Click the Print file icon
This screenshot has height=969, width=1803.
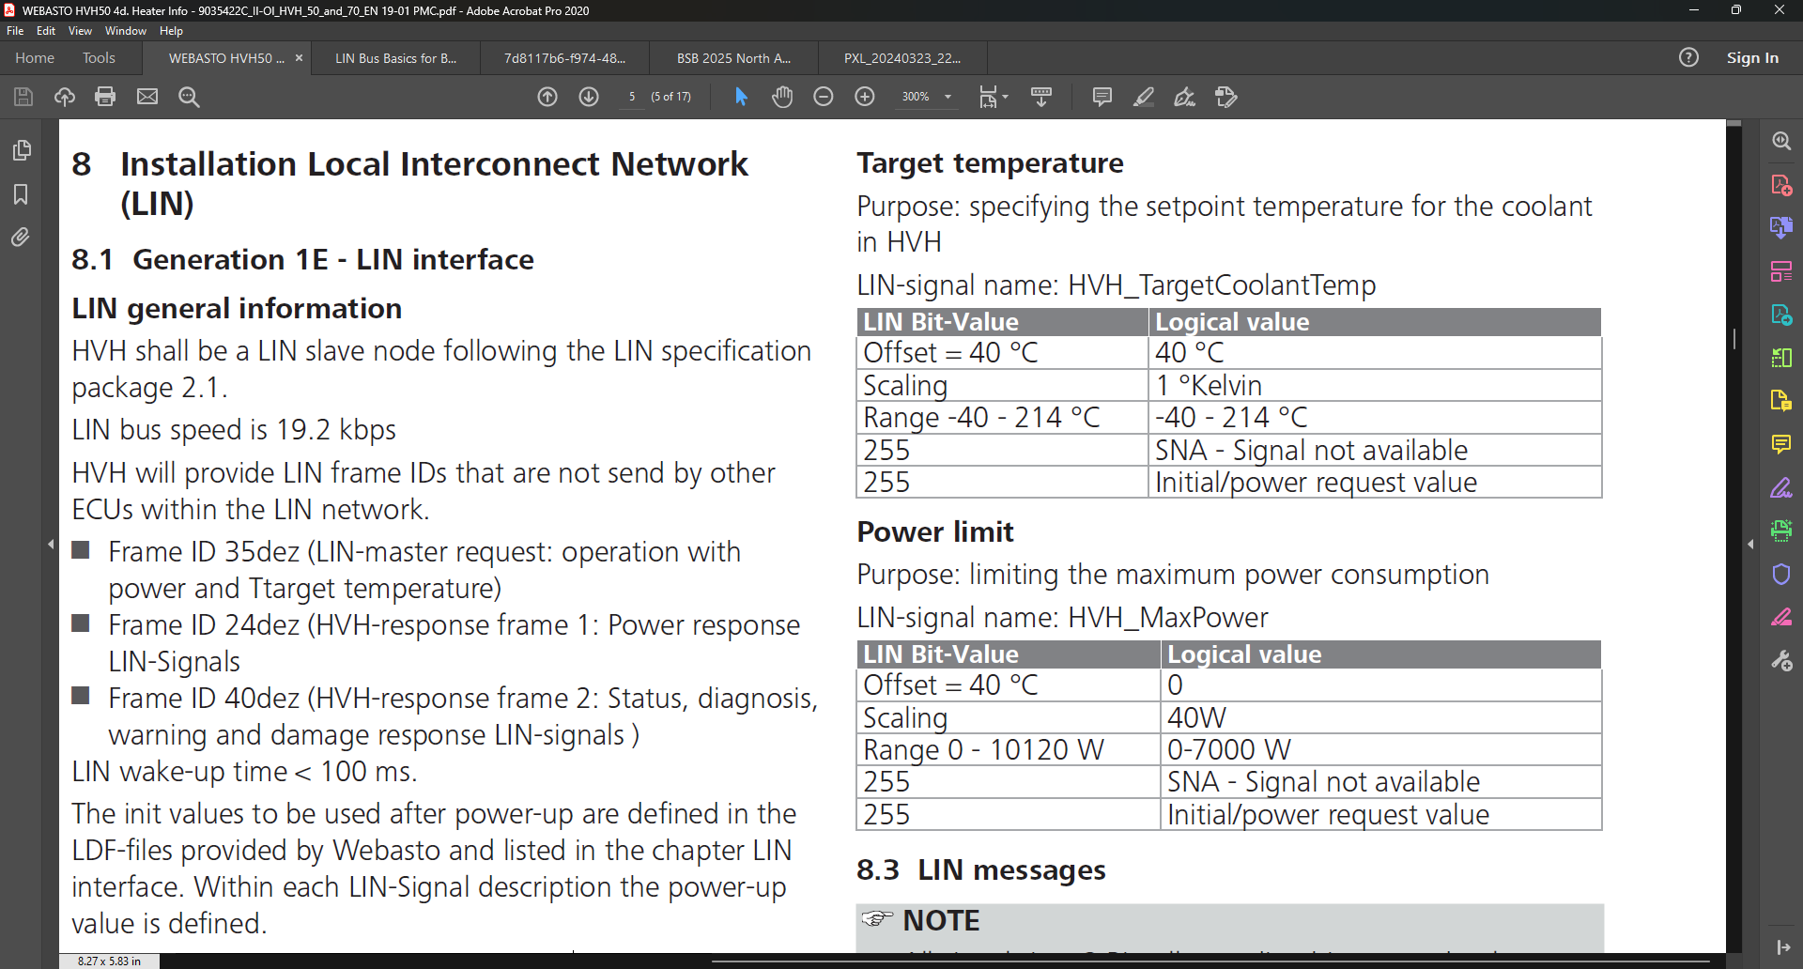click(105, 97)
